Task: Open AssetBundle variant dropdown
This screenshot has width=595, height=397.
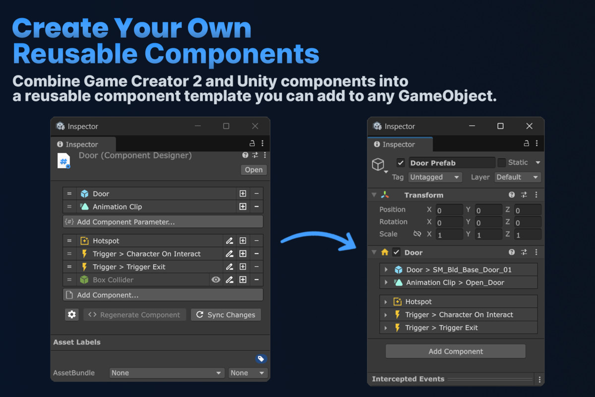Action: point(248,373)
